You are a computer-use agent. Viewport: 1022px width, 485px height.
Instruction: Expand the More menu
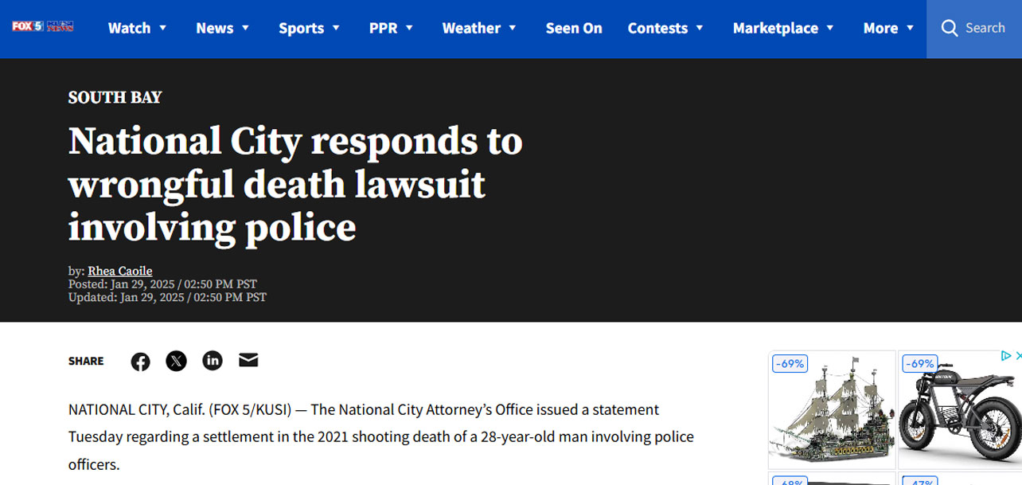point(888,28)
